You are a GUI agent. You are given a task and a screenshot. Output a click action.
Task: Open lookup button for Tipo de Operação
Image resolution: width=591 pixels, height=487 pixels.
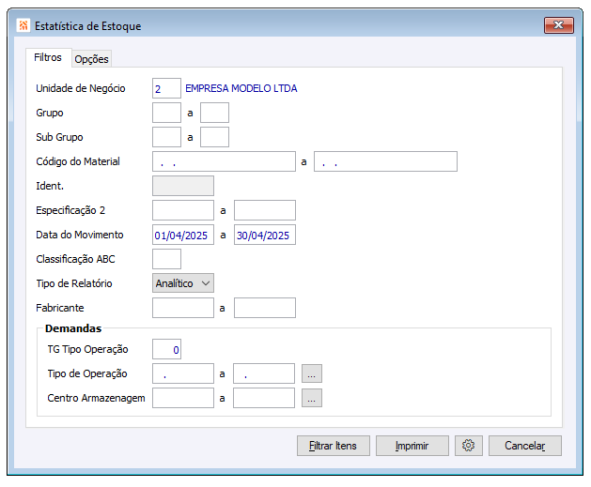point(312,373)
